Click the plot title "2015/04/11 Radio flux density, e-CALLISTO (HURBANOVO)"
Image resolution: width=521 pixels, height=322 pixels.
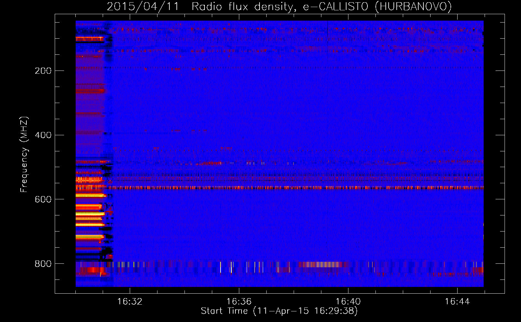(x=279, y=6)
